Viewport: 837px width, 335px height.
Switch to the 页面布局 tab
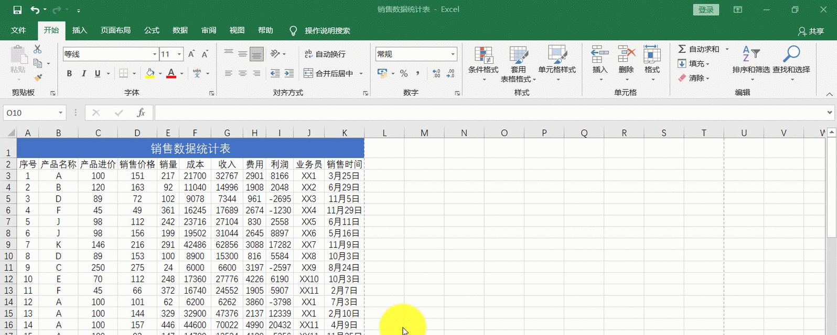click(116, 30)
